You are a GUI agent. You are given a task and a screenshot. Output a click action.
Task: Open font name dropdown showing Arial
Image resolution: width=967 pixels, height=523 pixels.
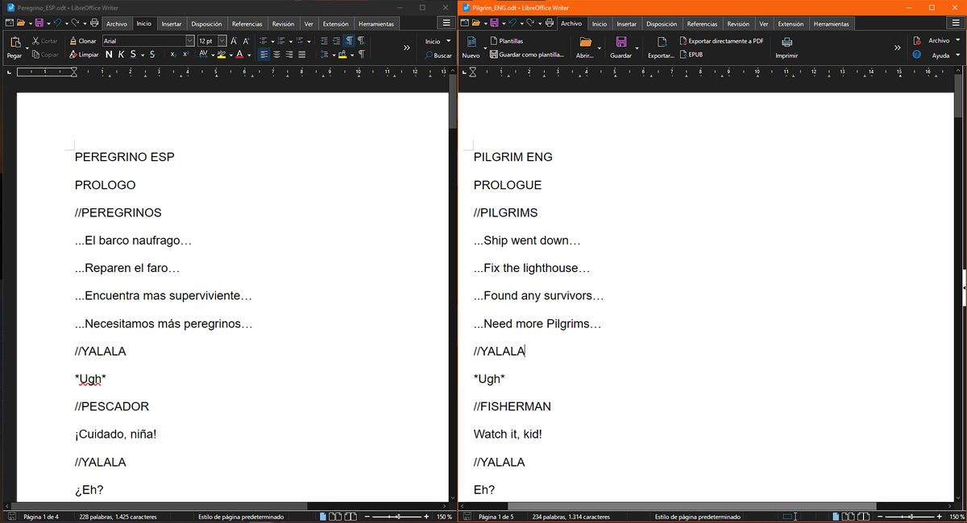[x=190, y=41]
